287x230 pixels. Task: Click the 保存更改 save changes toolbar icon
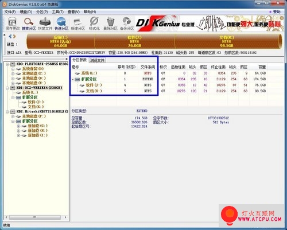coord(13,24)
